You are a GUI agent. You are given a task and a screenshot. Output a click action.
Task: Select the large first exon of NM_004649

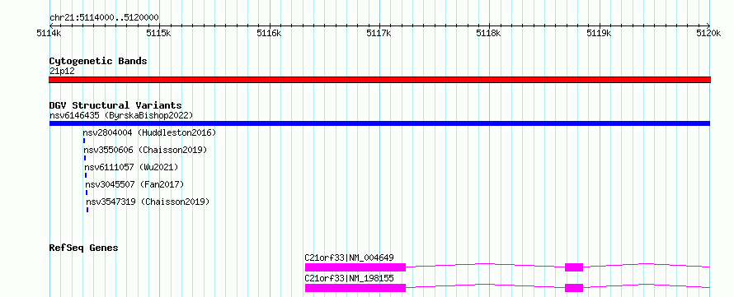pos(355,267)
